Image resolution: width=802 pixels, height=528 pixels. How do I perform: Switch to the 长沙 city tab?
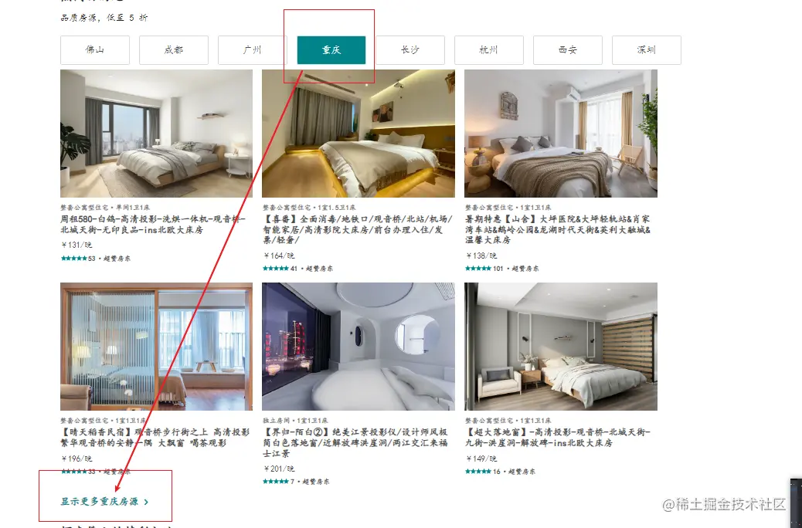coord(409,50)
